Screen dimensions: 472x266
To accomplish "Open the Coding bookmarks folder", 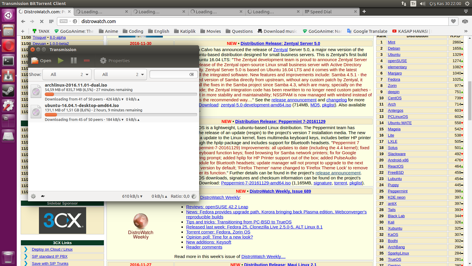I will tap(133, 31).
